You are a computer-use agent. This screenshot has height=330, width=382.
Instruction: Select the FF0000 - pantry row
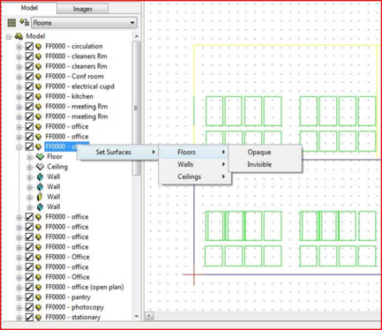(68, 296)
